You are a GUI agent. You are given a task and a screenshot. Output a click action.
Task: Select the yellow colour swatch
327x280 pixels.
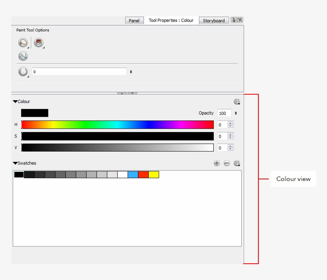tap(154, 174)
